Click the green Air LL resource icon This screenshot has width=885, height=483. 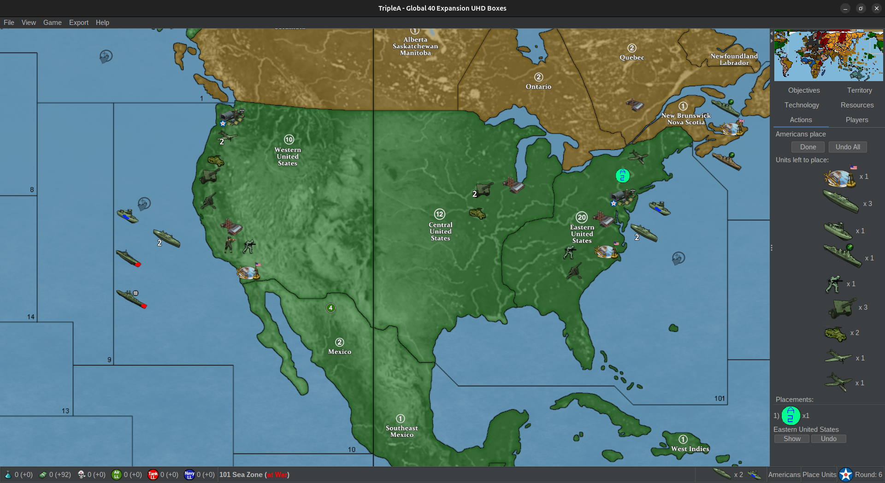tap(117, 475)
